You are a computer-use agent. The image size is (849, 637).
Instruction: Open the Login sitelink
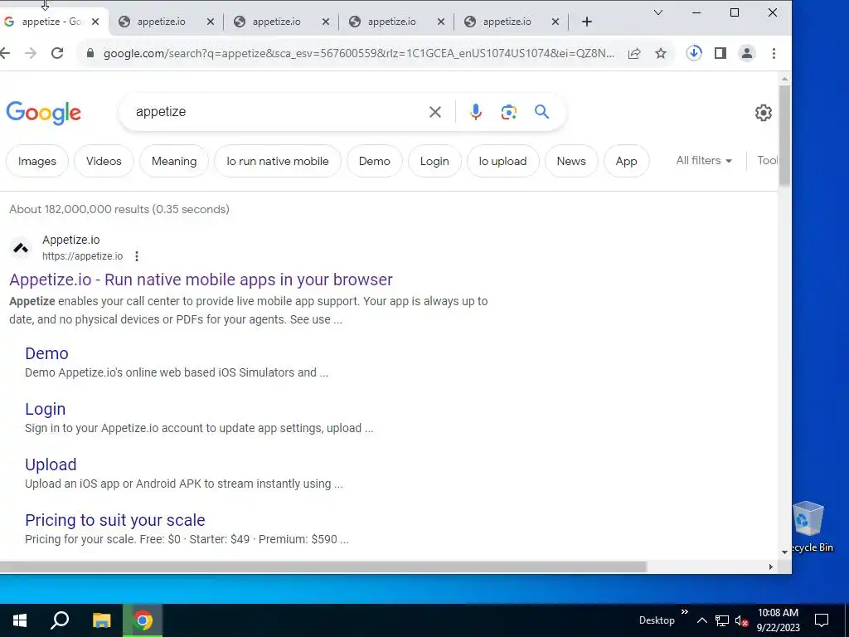[x=45, y=410]
